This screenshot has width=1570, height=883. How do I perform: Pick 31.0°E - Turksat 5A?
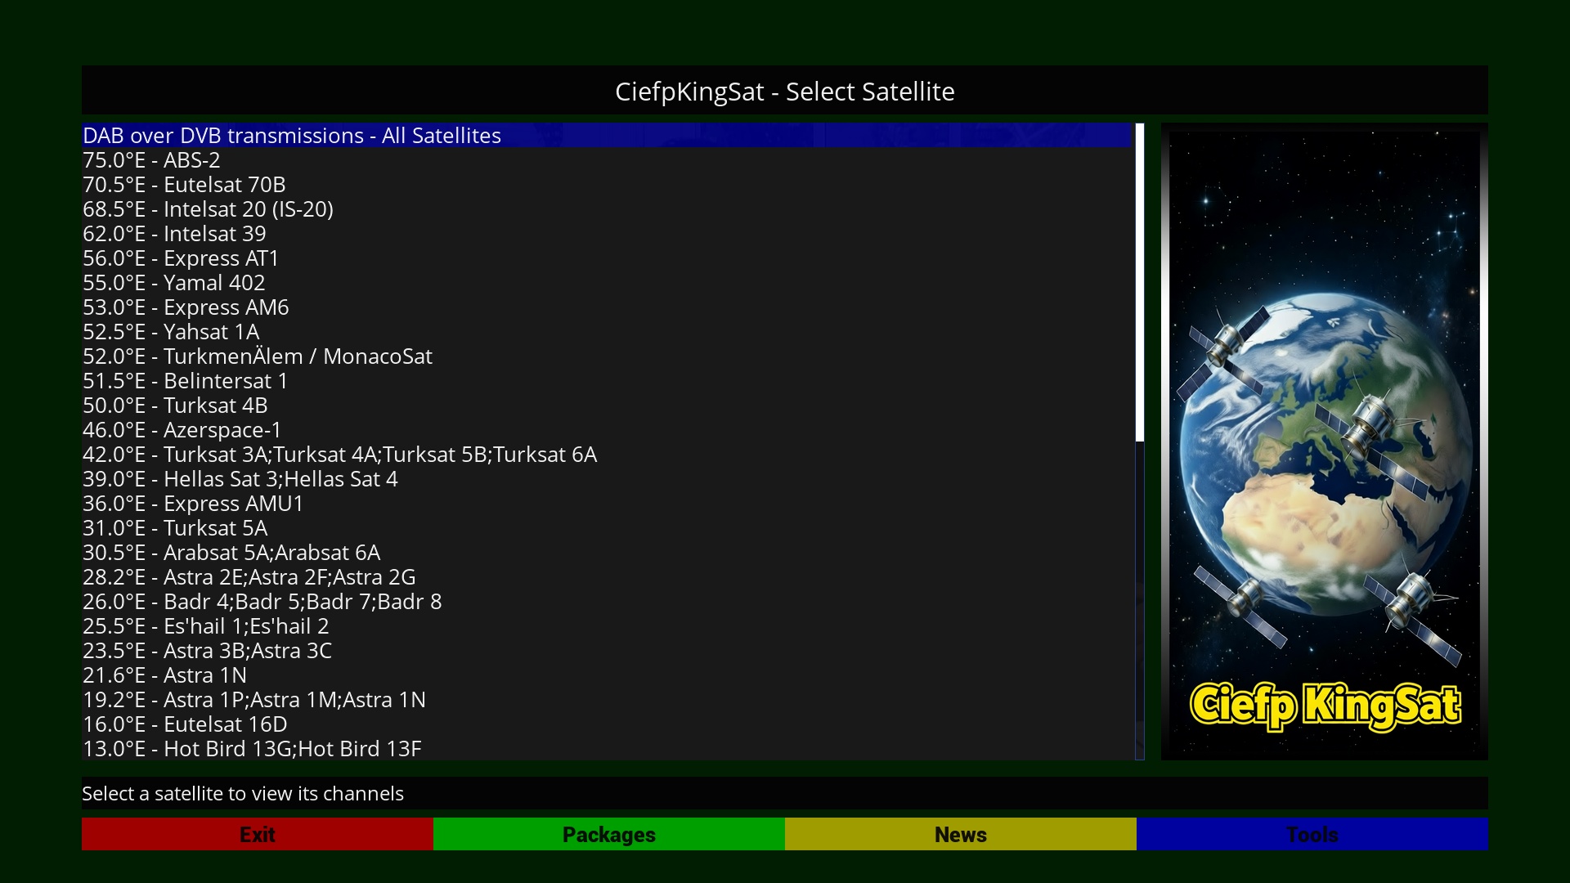click(x=606, y=527)
